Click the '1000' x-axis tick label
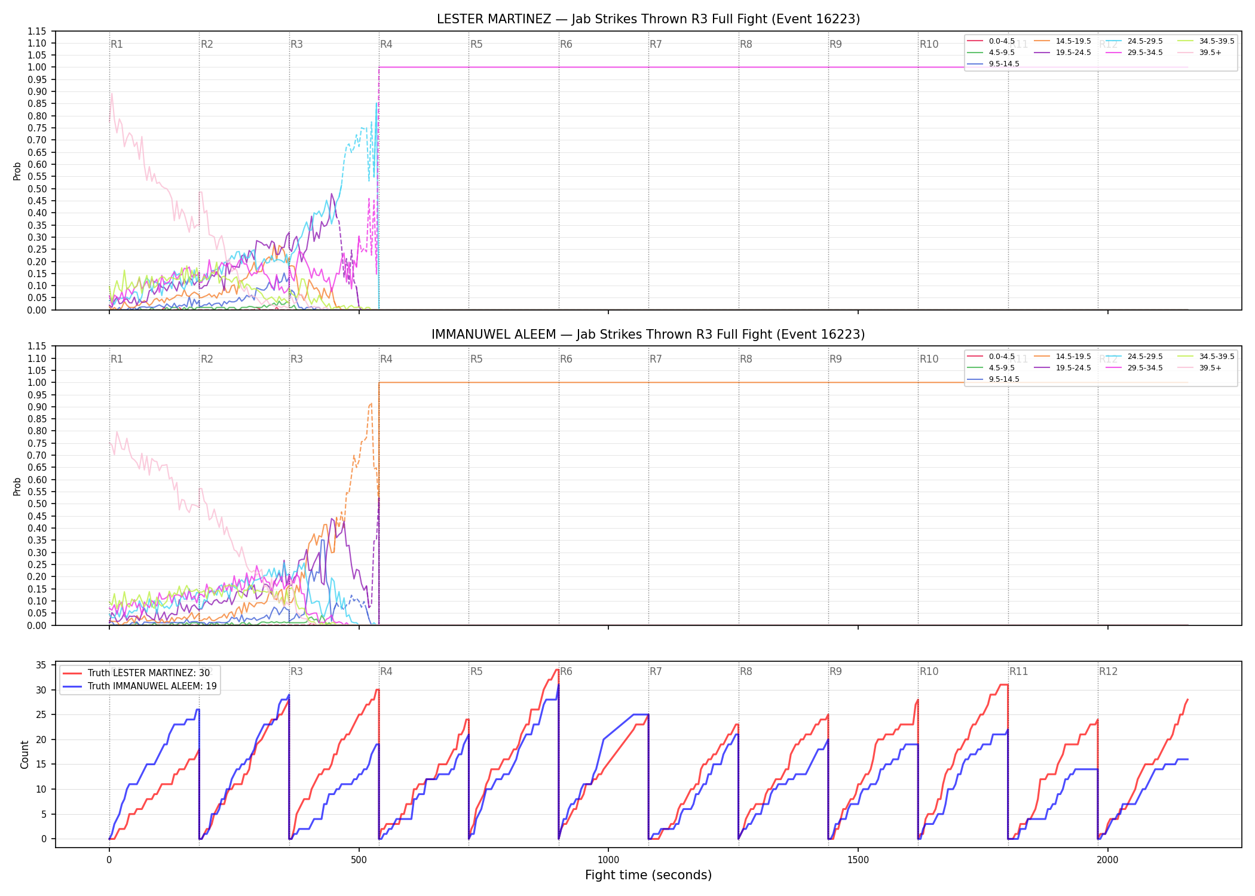1255x896 pixels. pyautogui.click(x=608, y=860)
